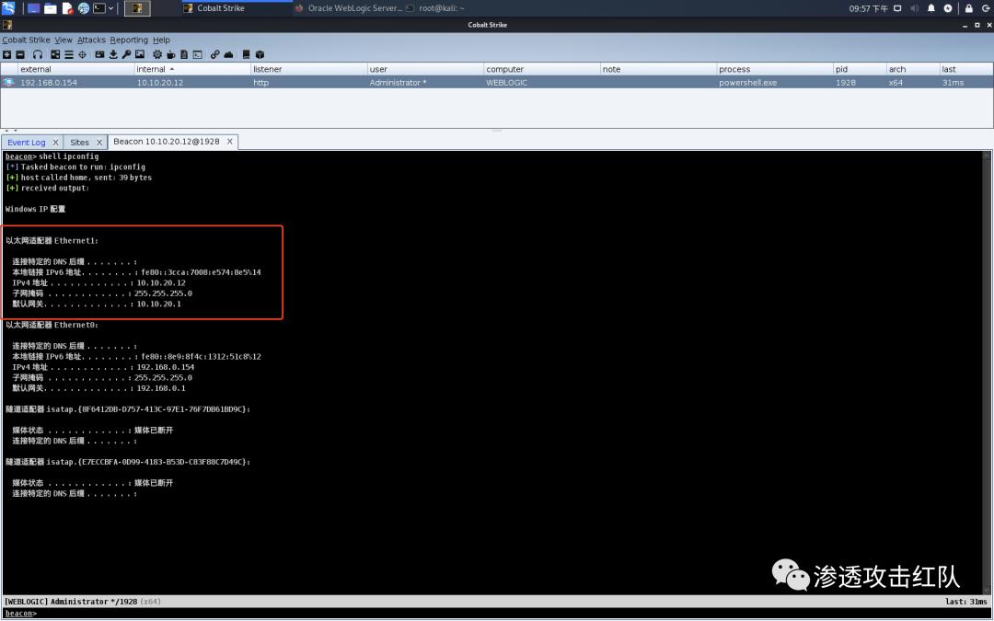Image resolution: width=994 pixels, height=621 pixels.
Task: Switch to the Event Log tab
Action: pos(27,143)
